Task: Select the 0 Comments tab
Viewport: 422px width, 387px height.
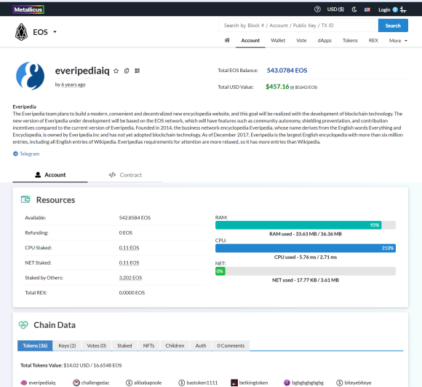Action: coord(231,345)
